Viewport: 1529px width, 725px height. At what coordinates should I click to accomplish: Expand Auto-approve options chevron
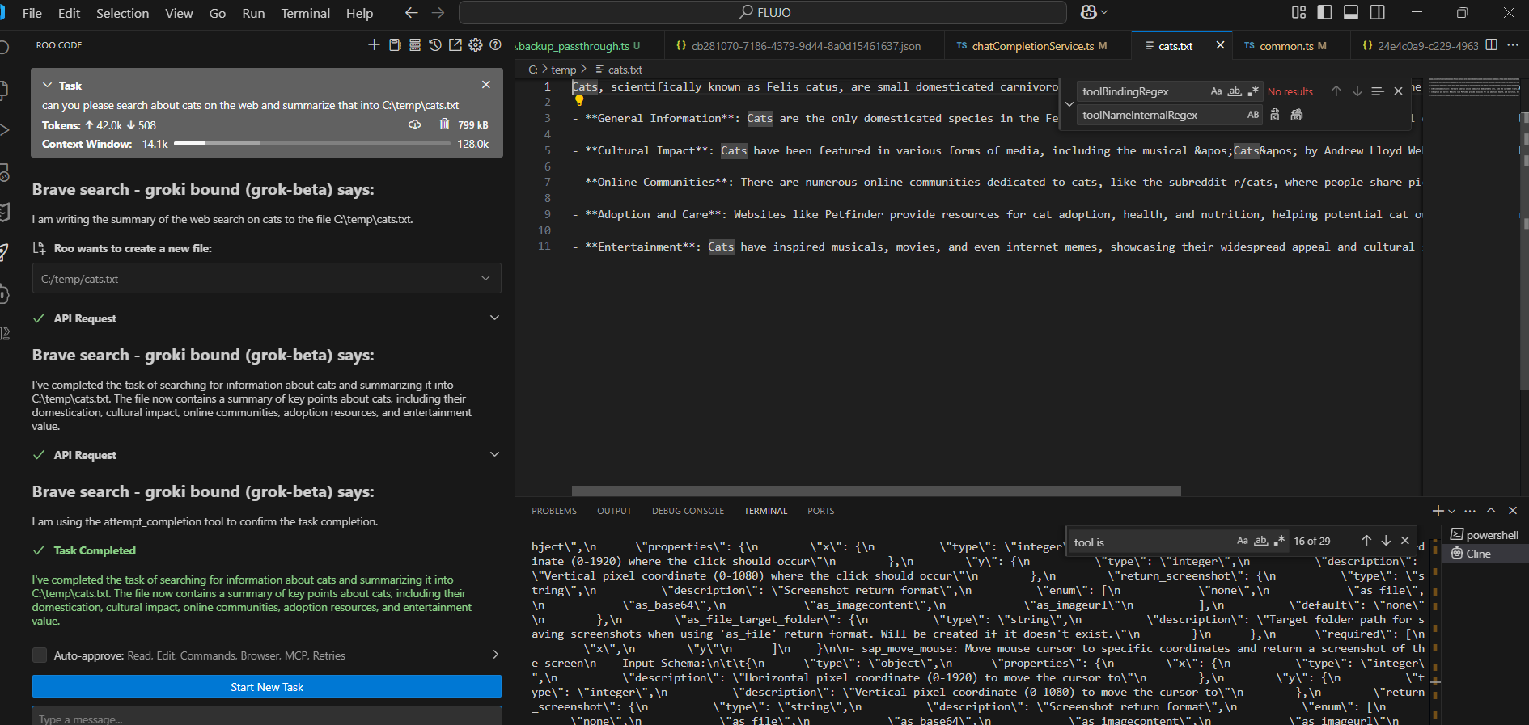[x=495, y=655]
